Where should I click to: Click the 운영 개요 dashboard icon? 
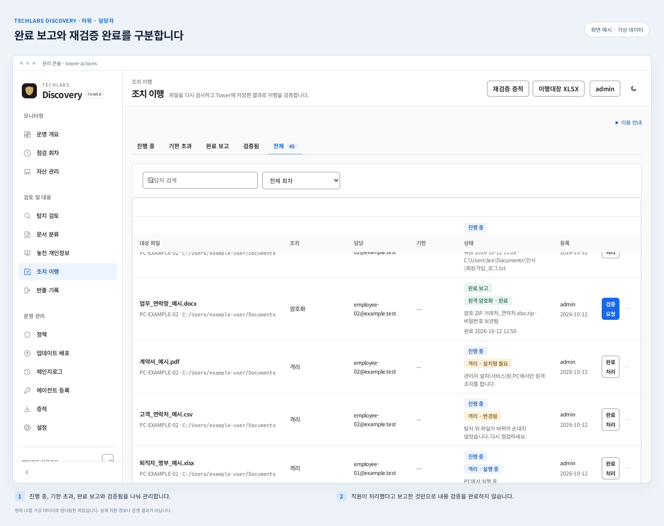pyautogui.click(x=27, y=134)
